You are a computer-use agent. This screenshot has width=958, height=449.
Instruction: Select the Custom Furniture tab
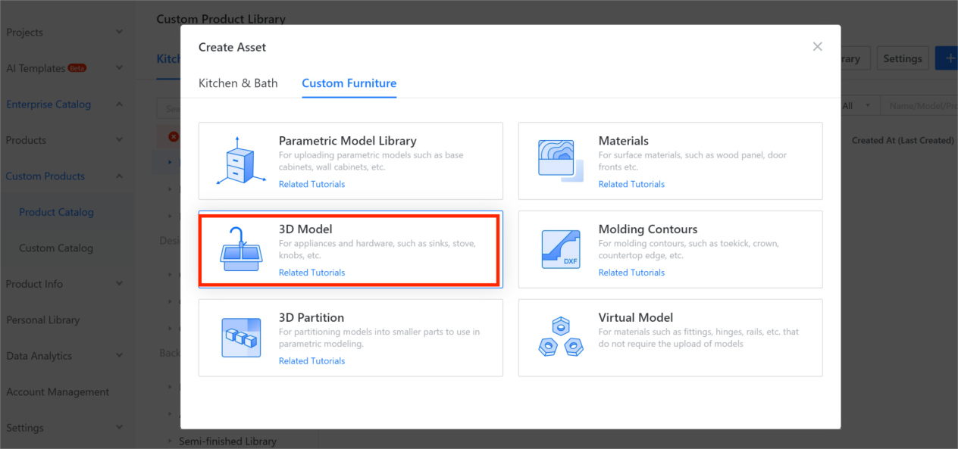pyautogui.click(x=349, y=83)
